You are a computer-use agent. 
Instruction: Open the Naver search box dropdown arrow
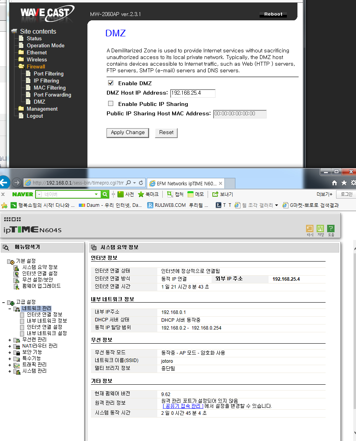[96, 194]
